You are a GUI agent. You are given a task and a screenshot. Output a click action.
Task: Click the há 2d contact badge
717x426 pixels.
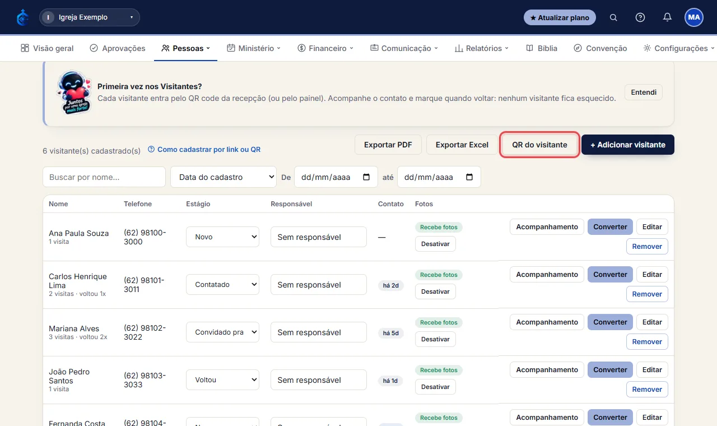click(391, 285)
